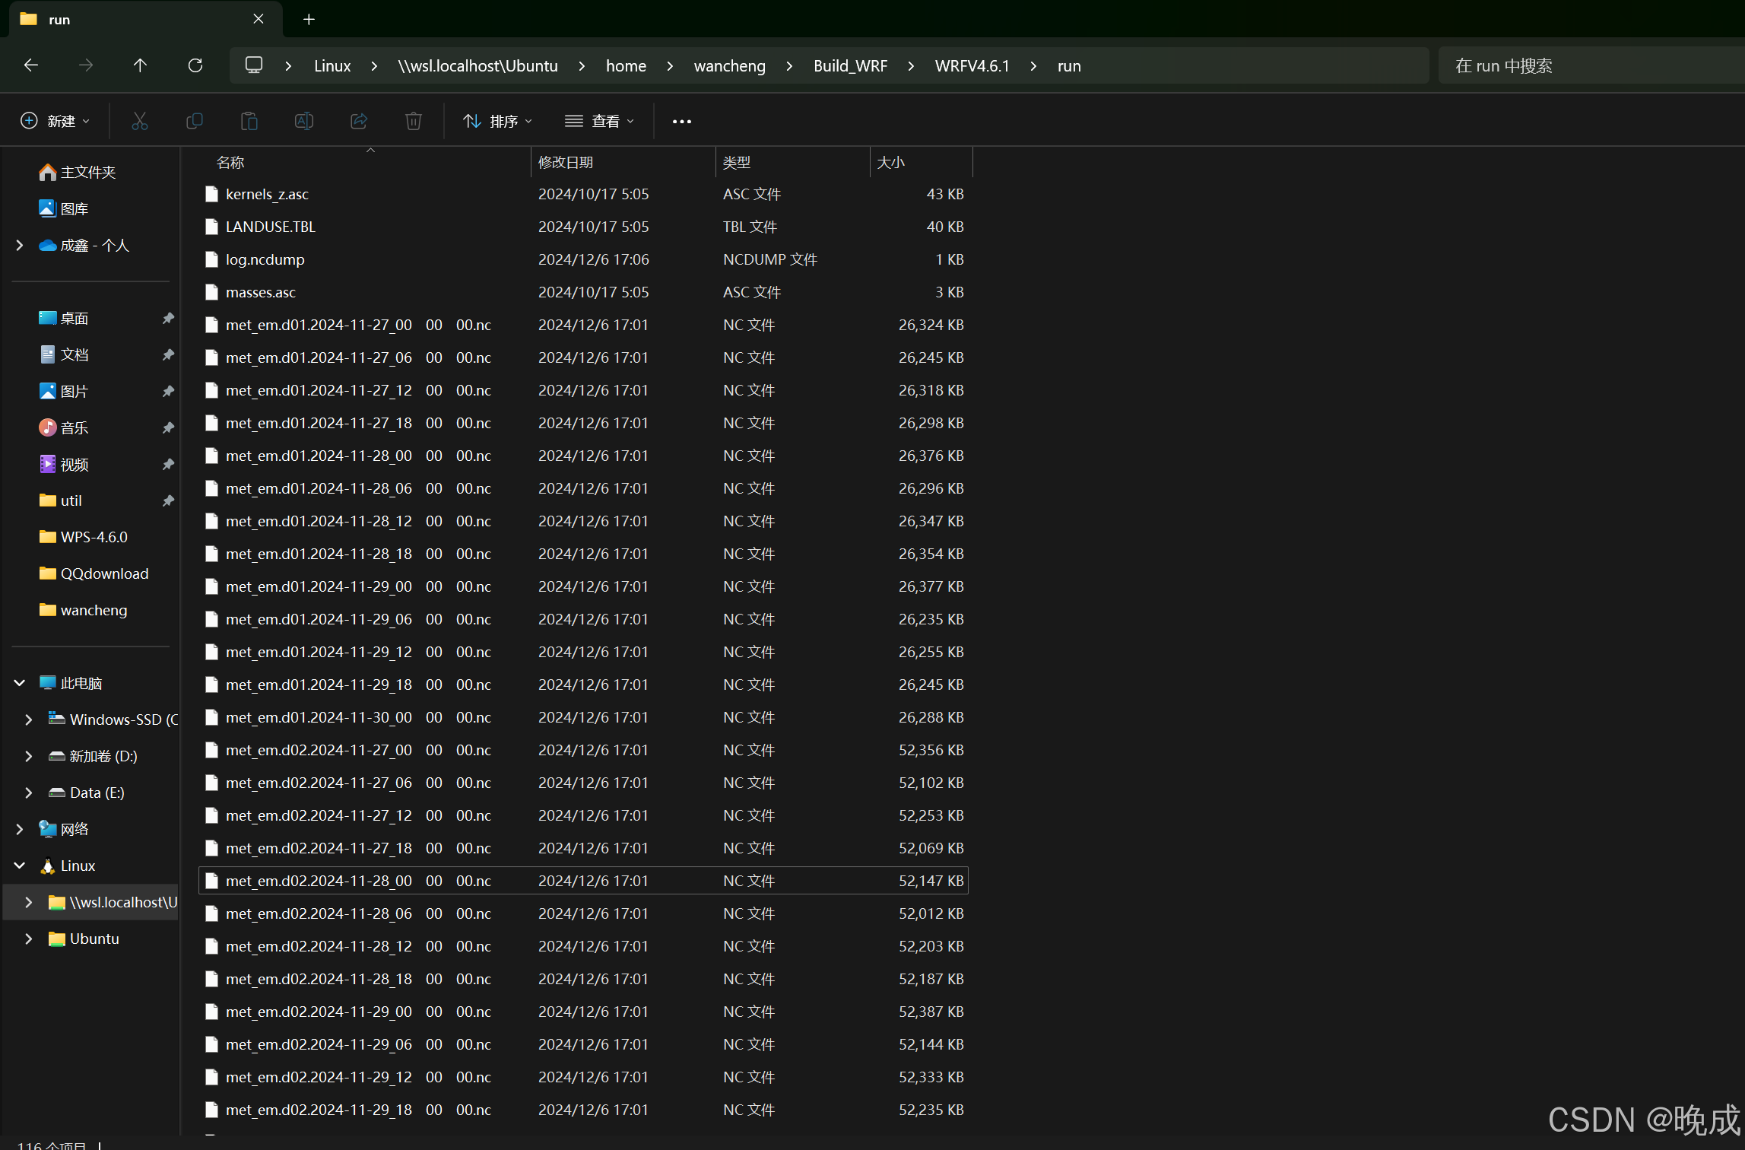The height and width of the screenshot is (1150, 1745).
Task: Delete the selected file using the trash icon
Action: tap(413, 120)
